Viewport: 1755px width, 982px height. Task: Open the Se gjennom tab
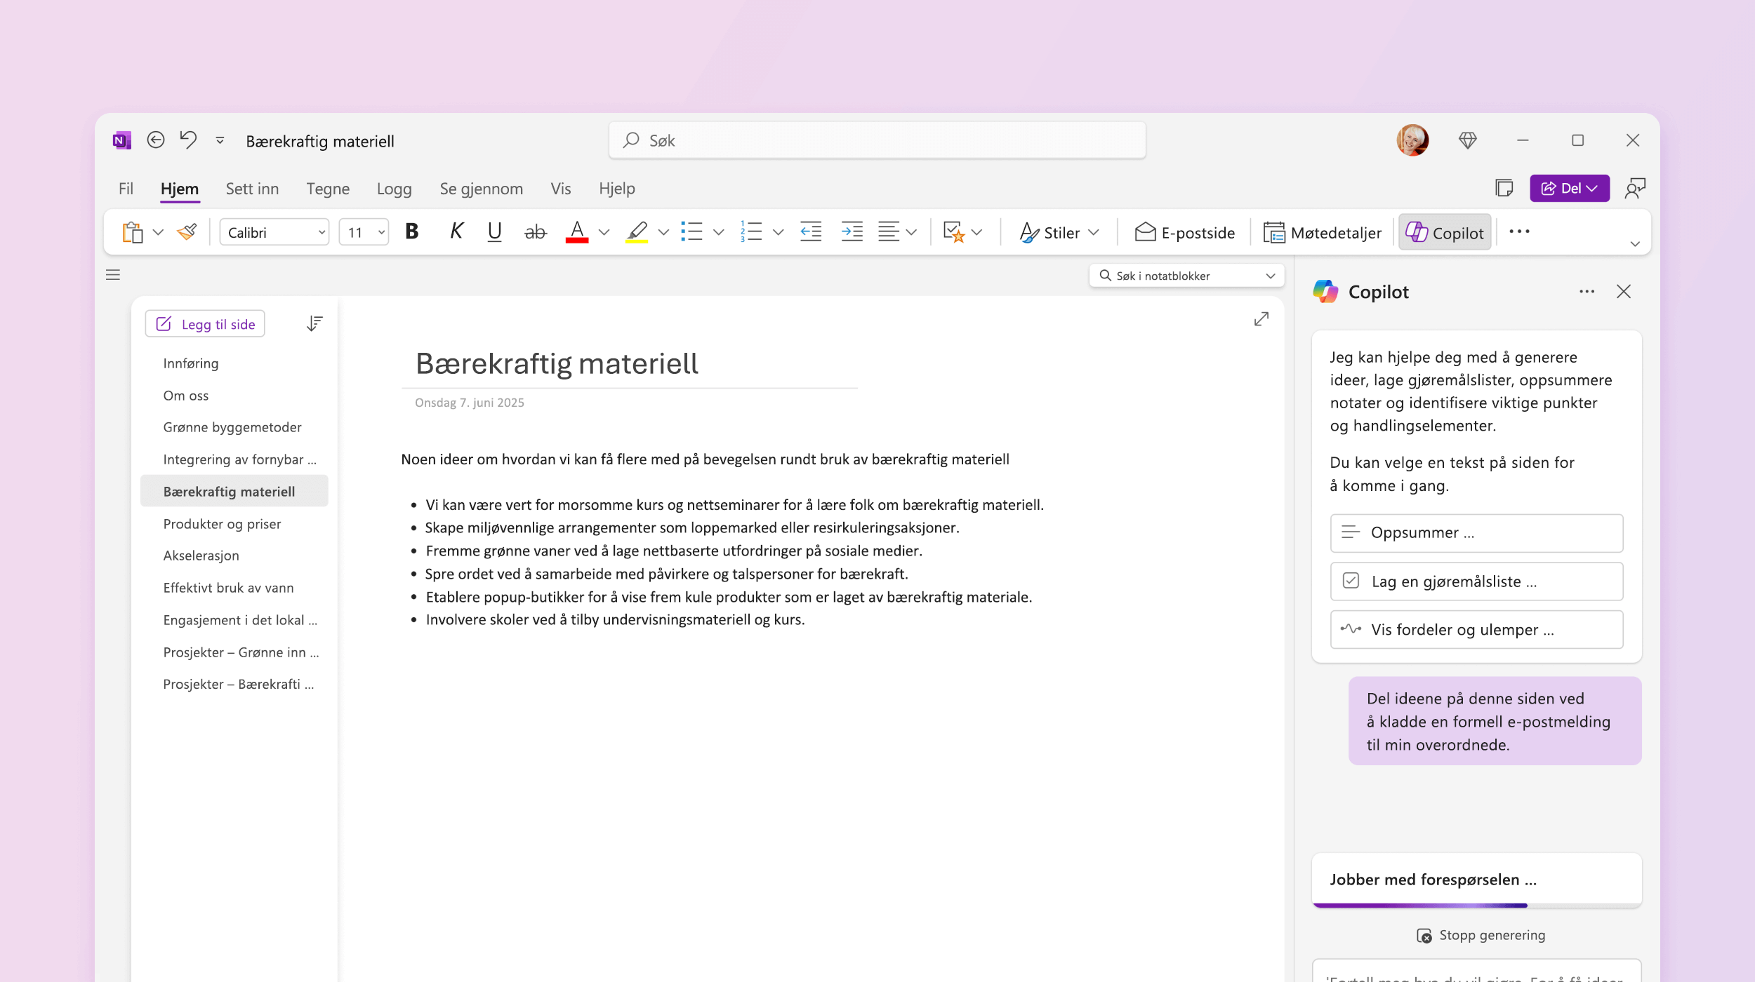click(482, 189)
